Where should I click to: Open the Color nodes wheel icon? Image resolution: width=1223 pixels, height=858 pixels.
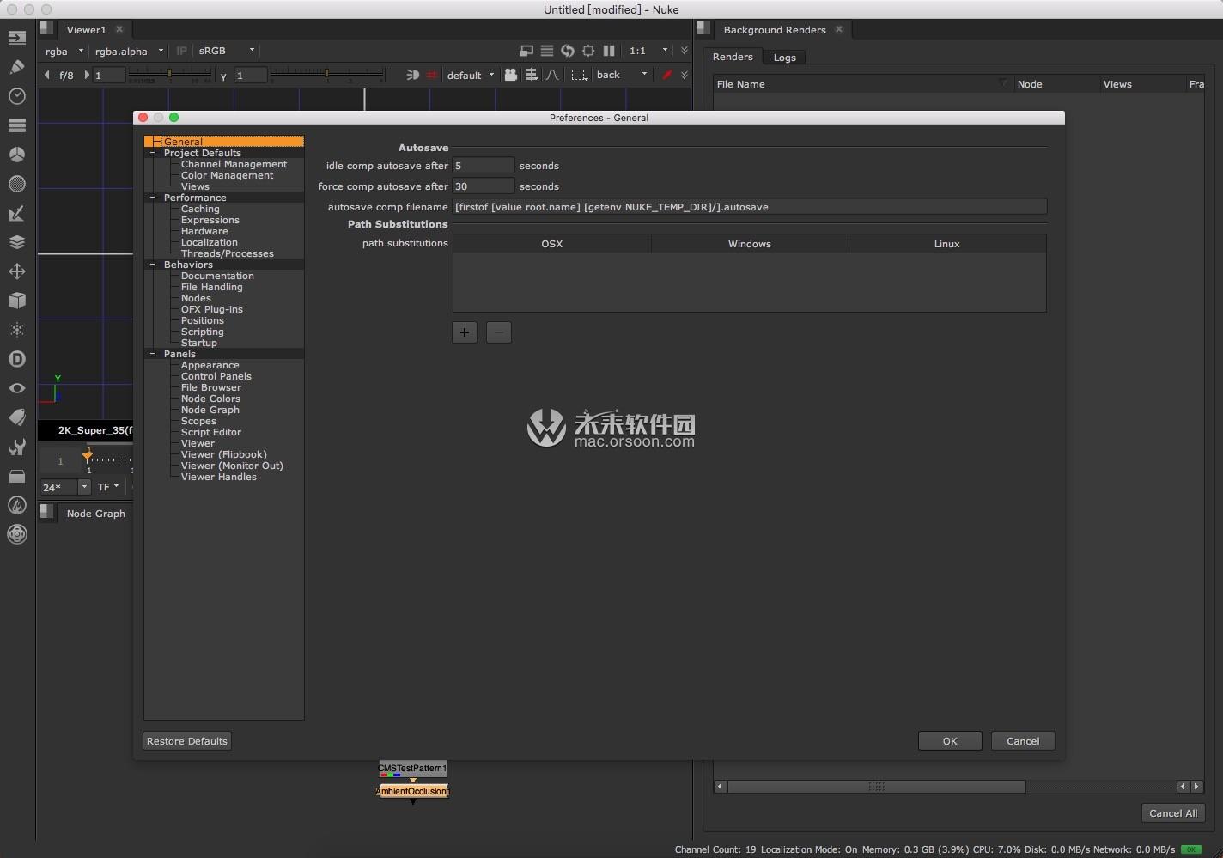pyautogui.click(x=16, y=155)
